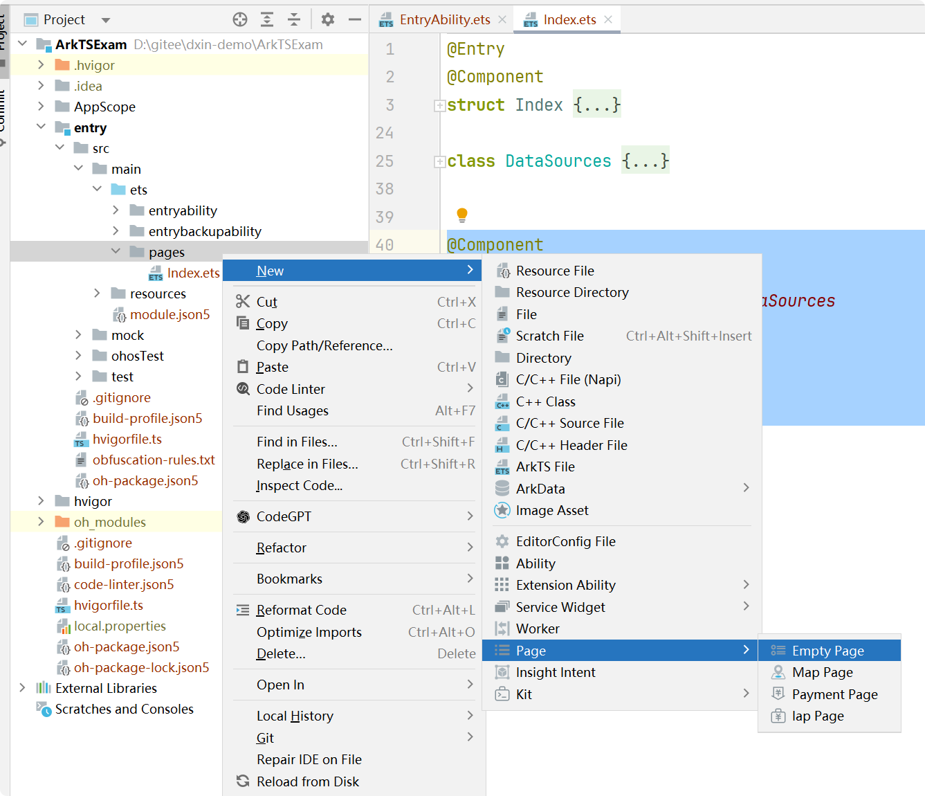Click the Reload from Disk icon

point(243,781)
